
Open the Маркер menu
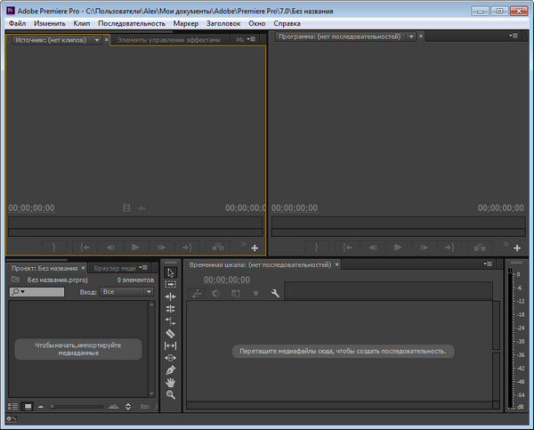186,23
